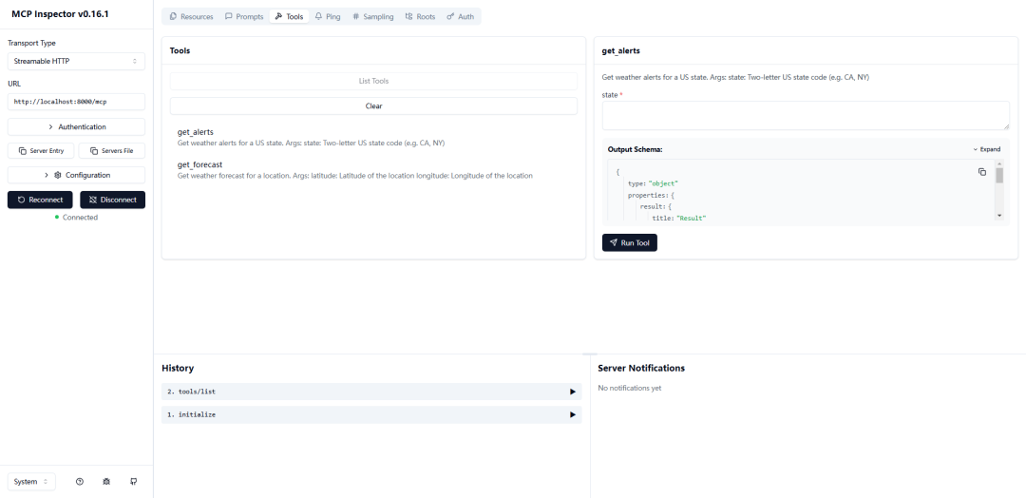This screenshot has height=498, width=1026.
Task: Copy Servers File button
Action: coord(112,150)
